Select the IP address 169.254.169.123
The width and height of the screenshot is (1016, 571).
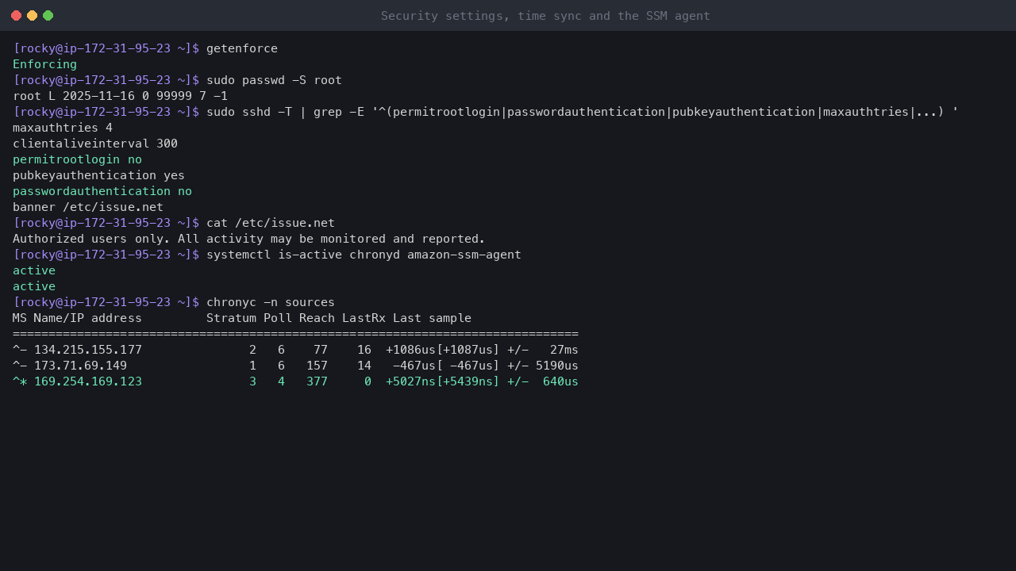[x=88, y=381]
